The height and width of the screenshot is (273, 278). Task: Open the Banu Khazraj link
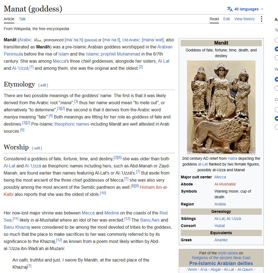[x=17, y=227]
